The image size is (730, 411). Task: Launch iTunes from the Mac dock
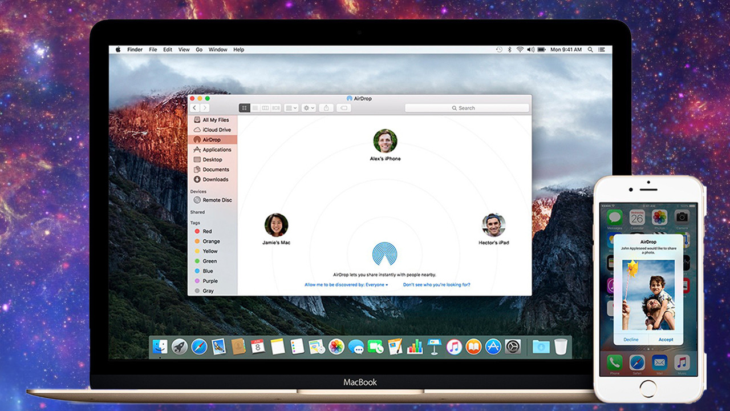point(454,346)
